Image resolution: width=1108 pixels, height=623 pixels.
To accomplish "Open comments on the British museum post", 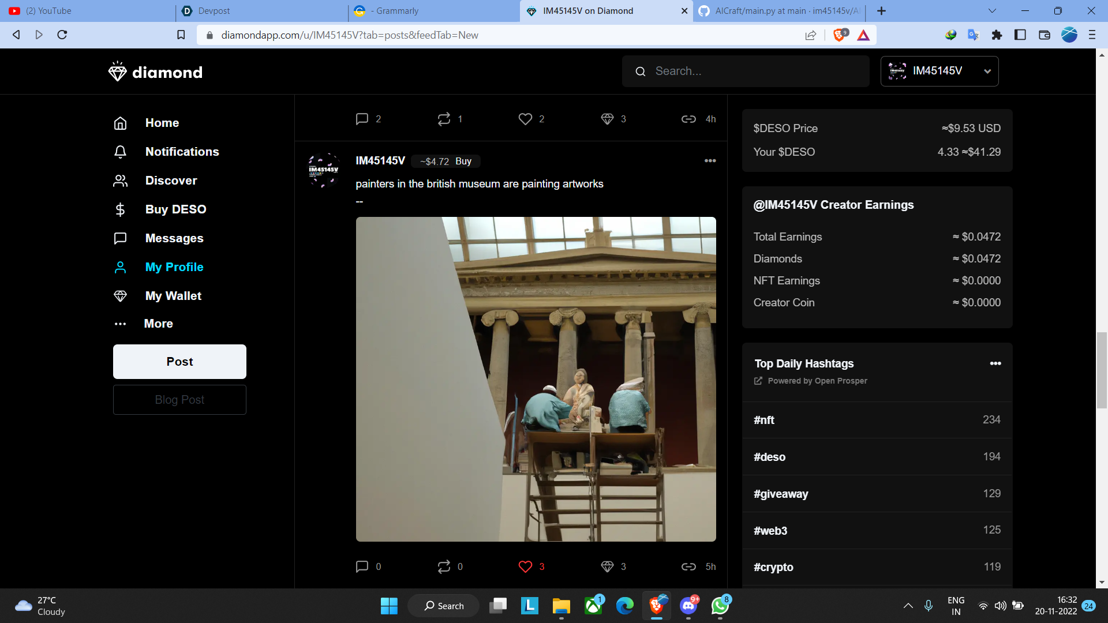I will [362, 566].
